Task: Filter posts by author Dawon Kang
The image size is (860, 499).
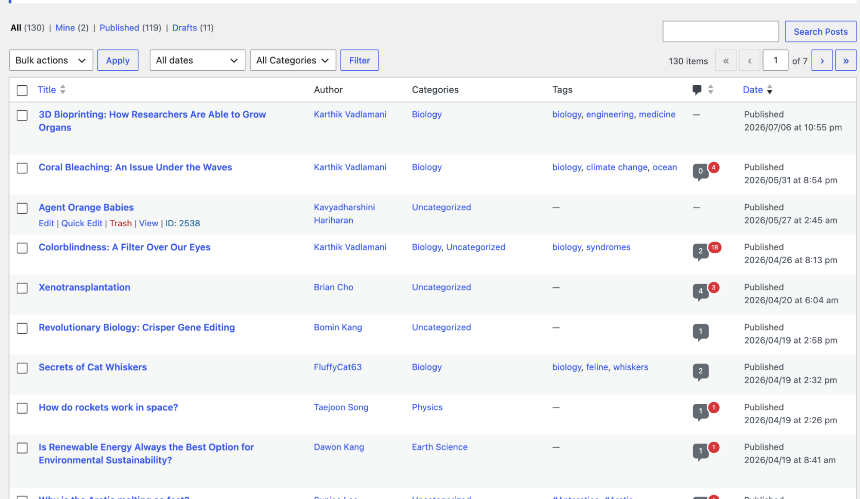Action: click(x=339, y=447)
